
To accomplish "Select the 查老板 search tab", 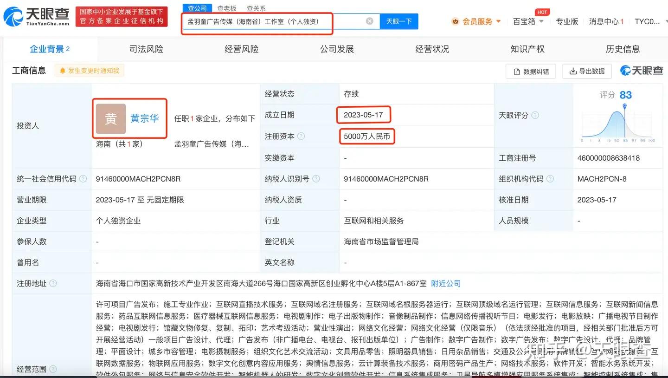I will [227, 8].
